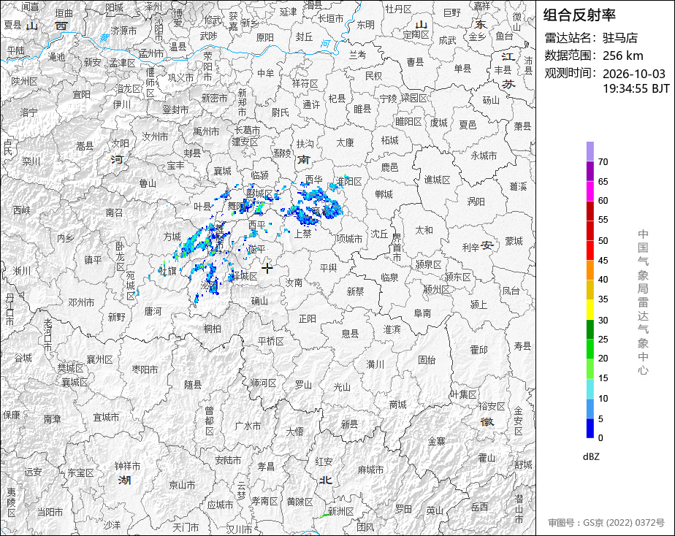Select the 永城市 city label

[484, 156]
